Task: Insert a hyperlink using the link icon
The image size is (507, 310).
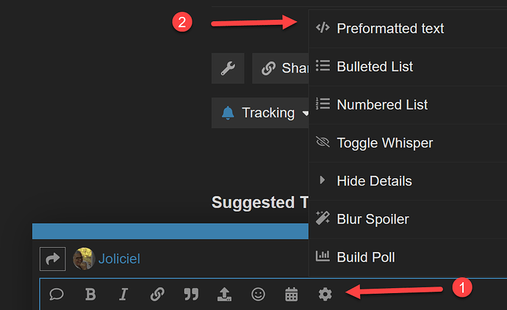Action: [157, 294]
